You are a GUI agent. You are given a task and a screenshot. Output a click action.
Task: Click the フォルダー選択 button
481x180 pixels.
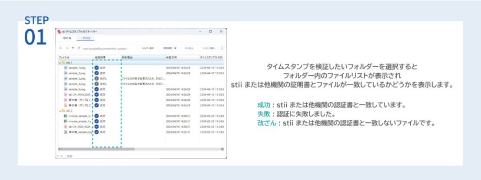tap(148, 48)
